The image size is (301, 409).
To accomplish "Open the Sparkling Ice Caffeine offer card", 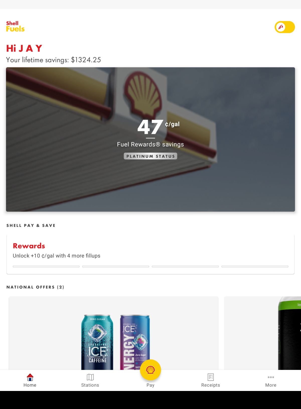I will [114, 333].
